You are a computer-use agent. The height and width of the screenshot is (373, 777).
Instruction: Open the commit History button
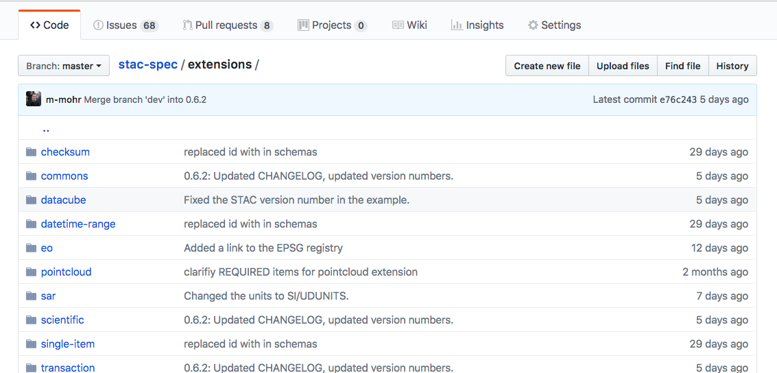732,66
